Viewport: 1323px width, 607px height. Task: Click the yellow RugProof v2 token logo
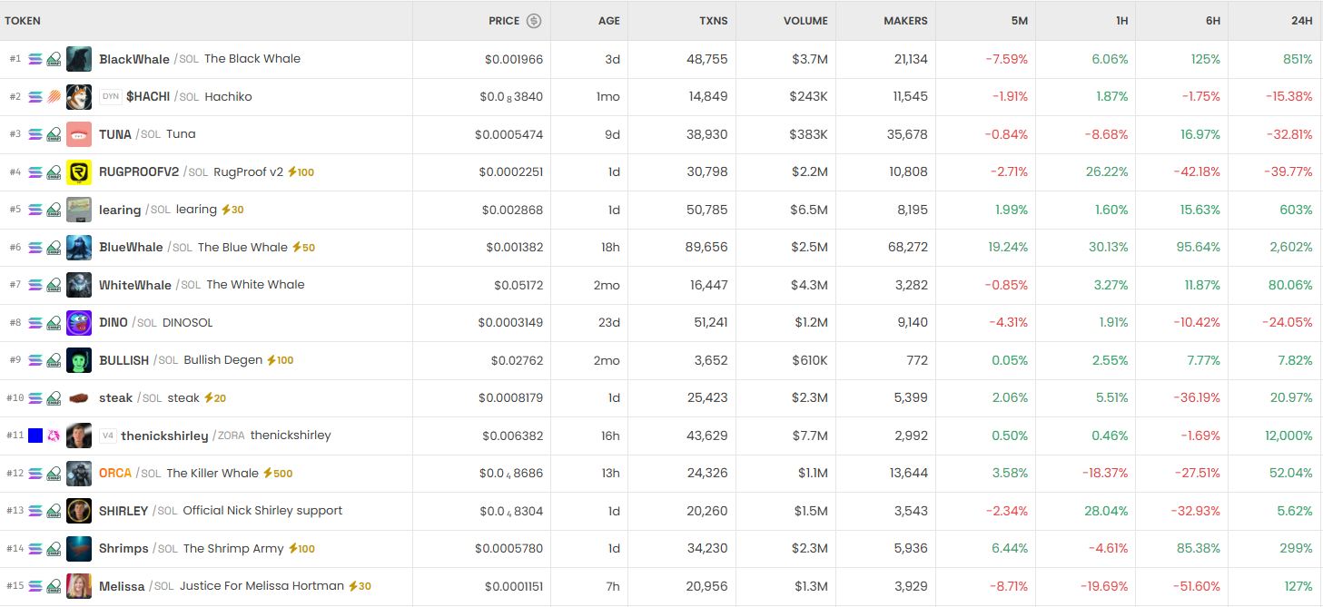click(x=79, y=172)
